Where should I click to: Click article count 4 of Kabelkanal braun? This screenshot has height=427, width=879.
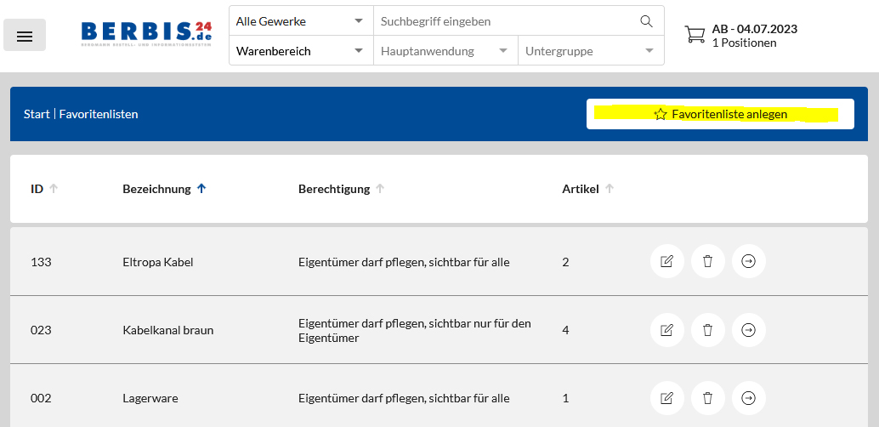(x=565, y=331)
